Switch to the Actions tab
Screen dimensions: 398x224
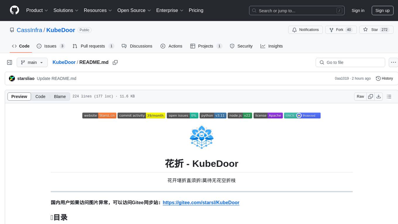[x=171, y=46]
